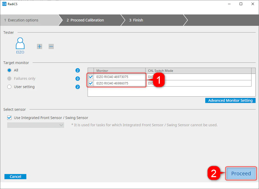This screenshot has height=189, width=259.
Task: Select the EIZO tester user icon
Action: 20,45
